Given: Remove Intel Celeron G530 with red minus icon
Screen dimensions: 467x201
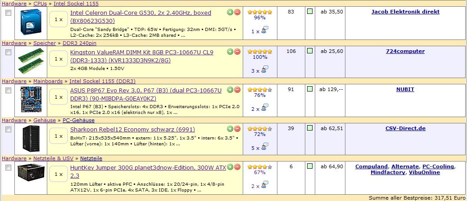Looking at the screenshot, I should pyautogui.click(x=237, y=12).
